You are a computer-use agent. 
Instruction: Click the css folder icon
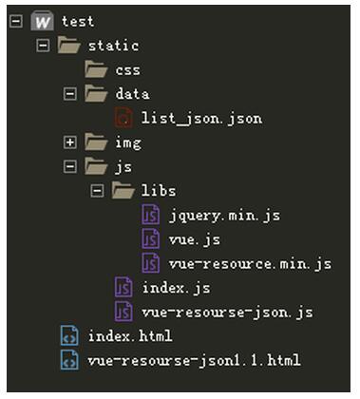click(96, 69)
